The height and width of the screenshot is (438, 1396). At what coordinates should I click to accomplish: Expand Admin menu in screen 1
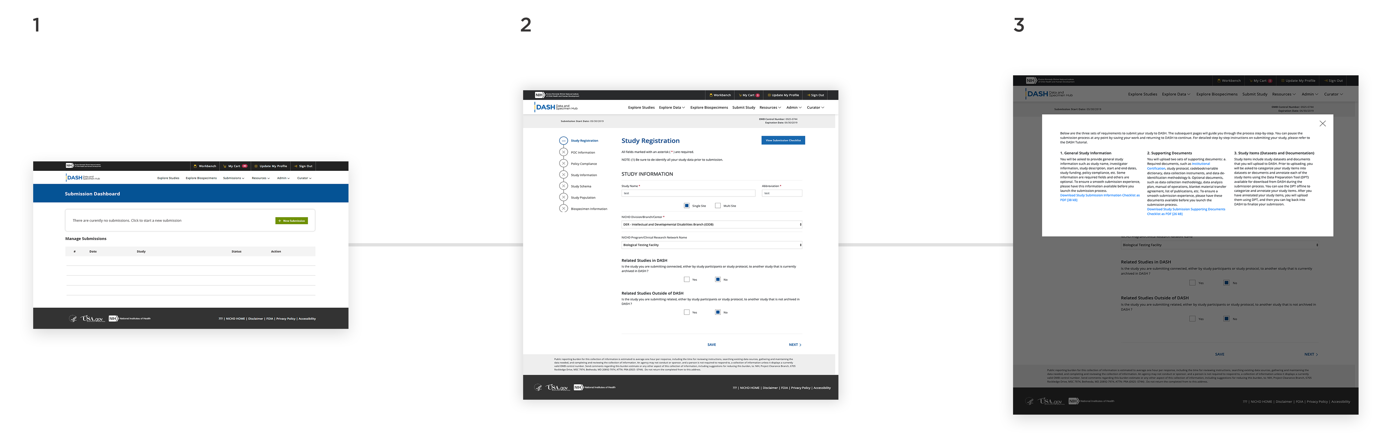pos(283,178)
